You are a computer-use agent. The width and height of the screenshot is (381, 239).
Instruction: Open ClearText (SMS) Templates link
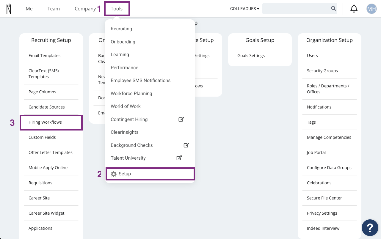(44, 74)
